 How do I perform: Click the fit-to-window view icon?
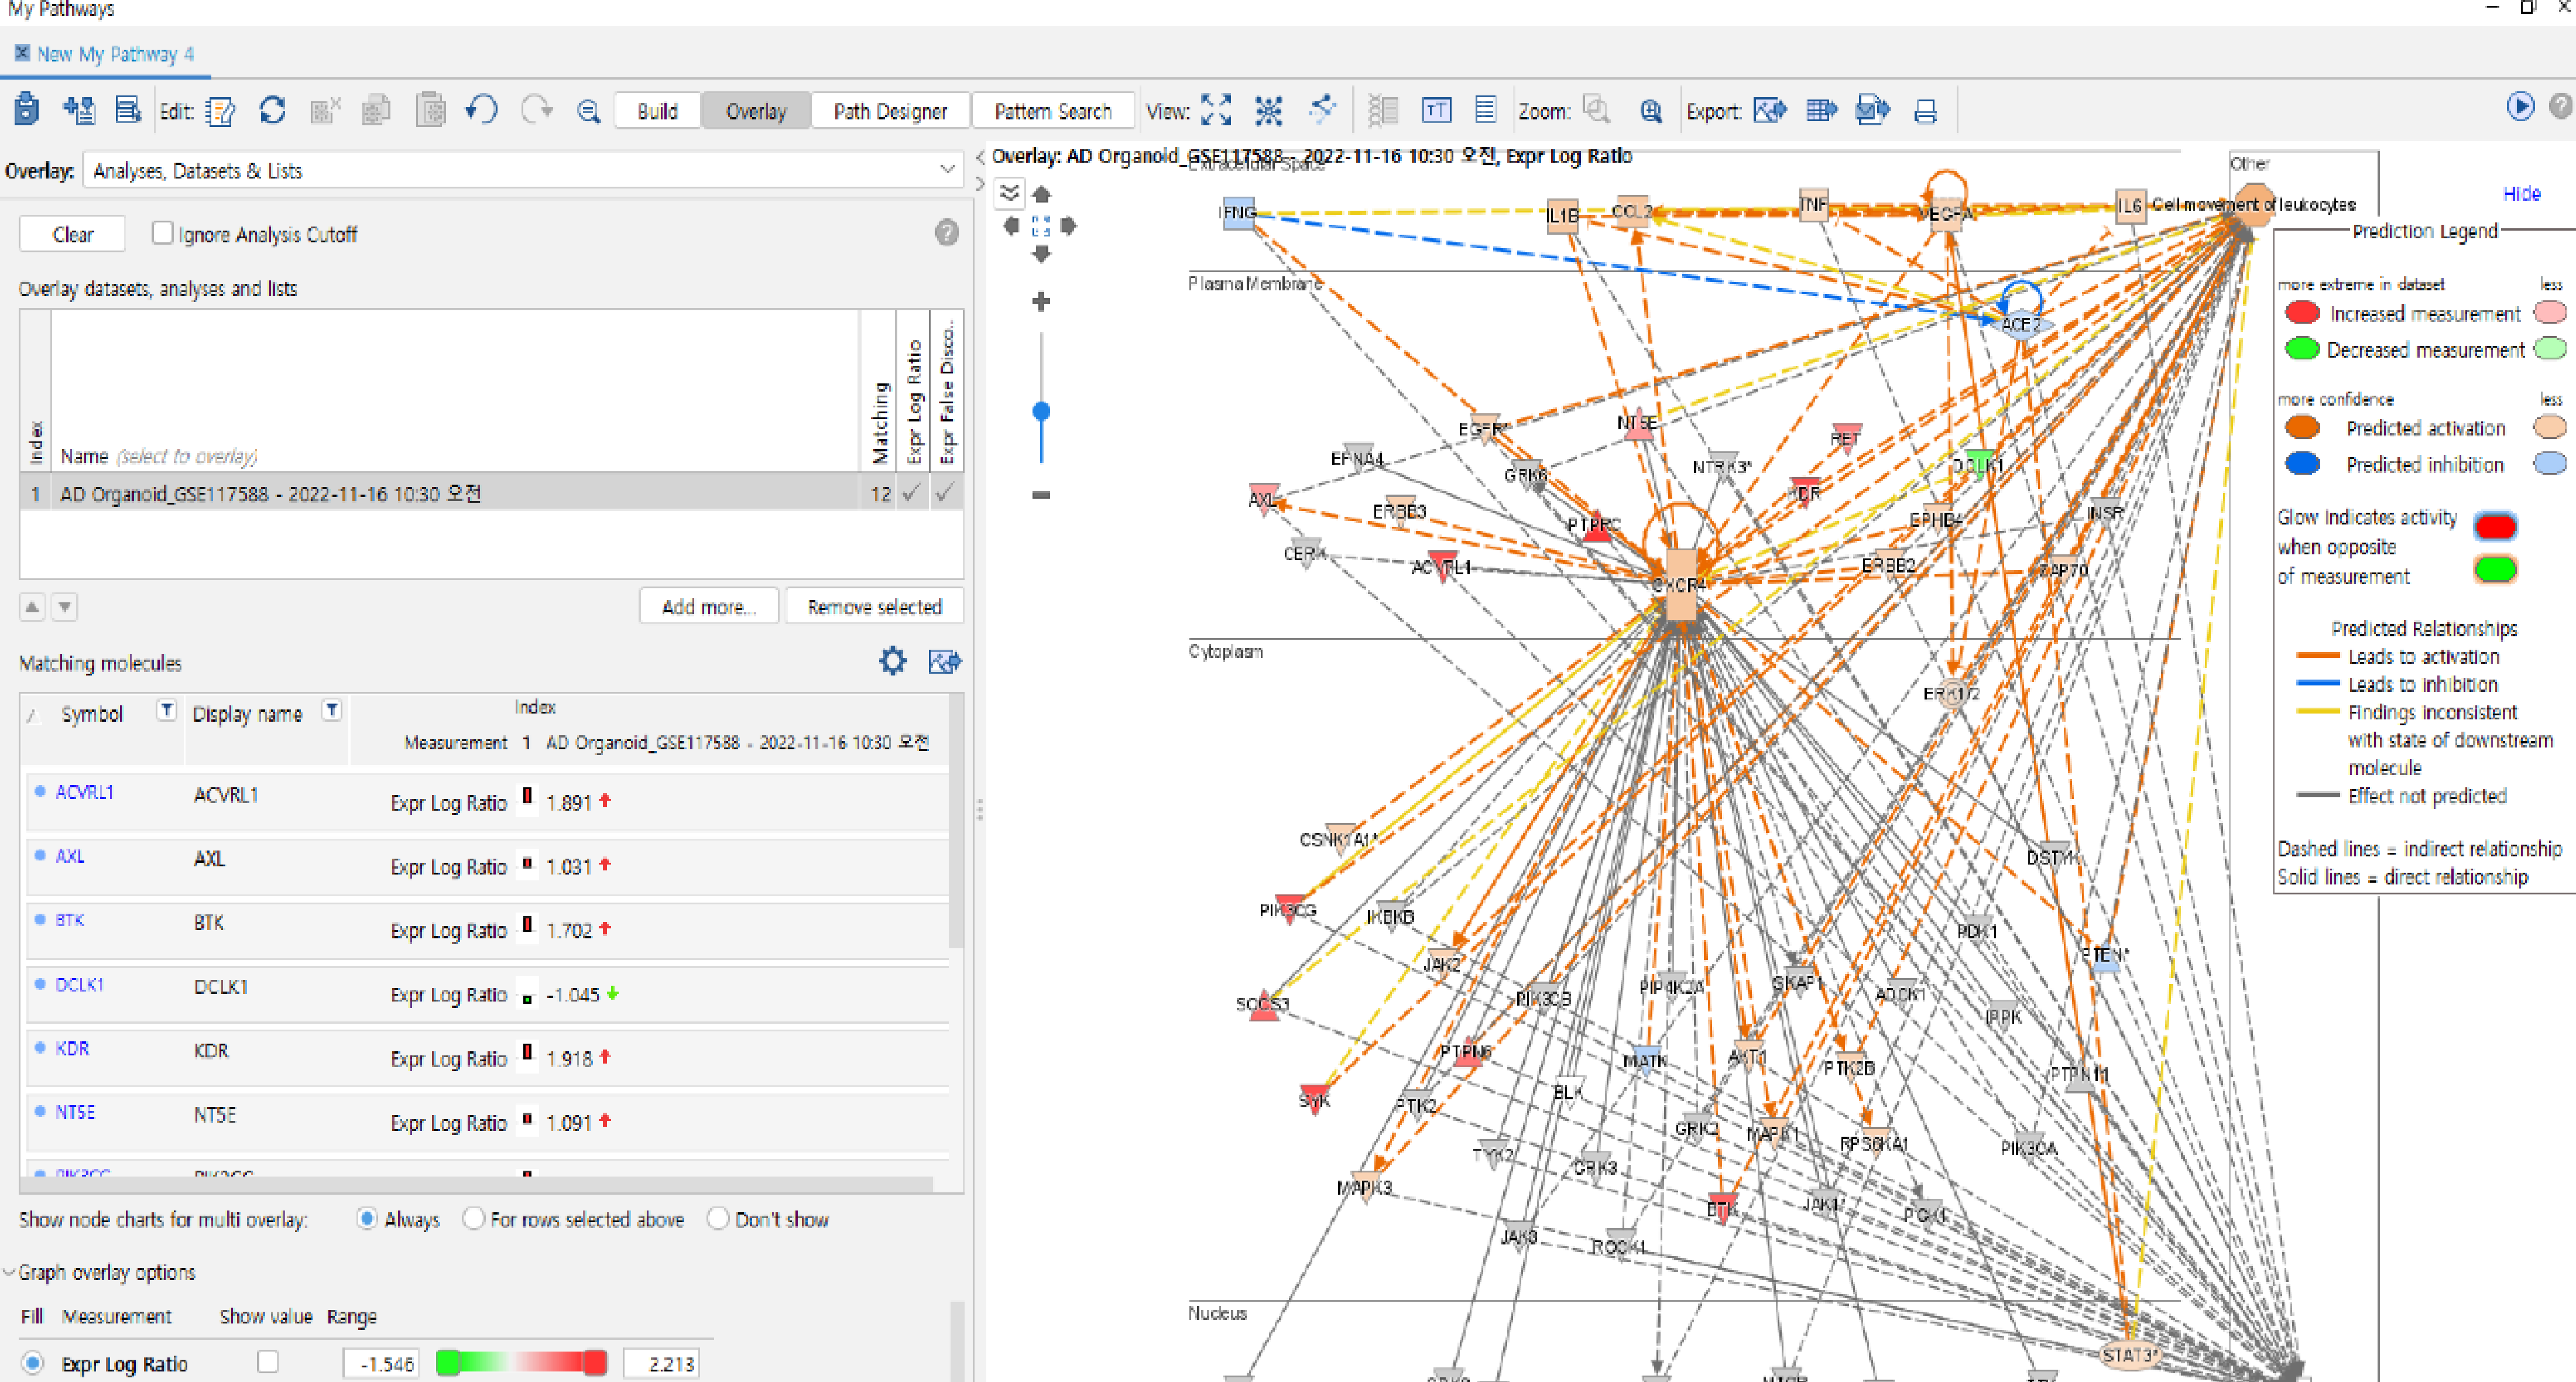[1216, 110]
